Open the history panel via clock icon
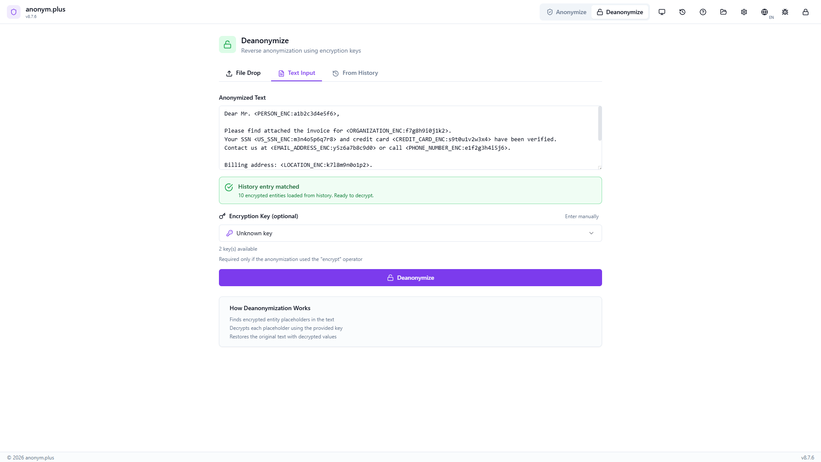Image resolution: width=821 pixels, height=462 pixels. click(682, 12)
